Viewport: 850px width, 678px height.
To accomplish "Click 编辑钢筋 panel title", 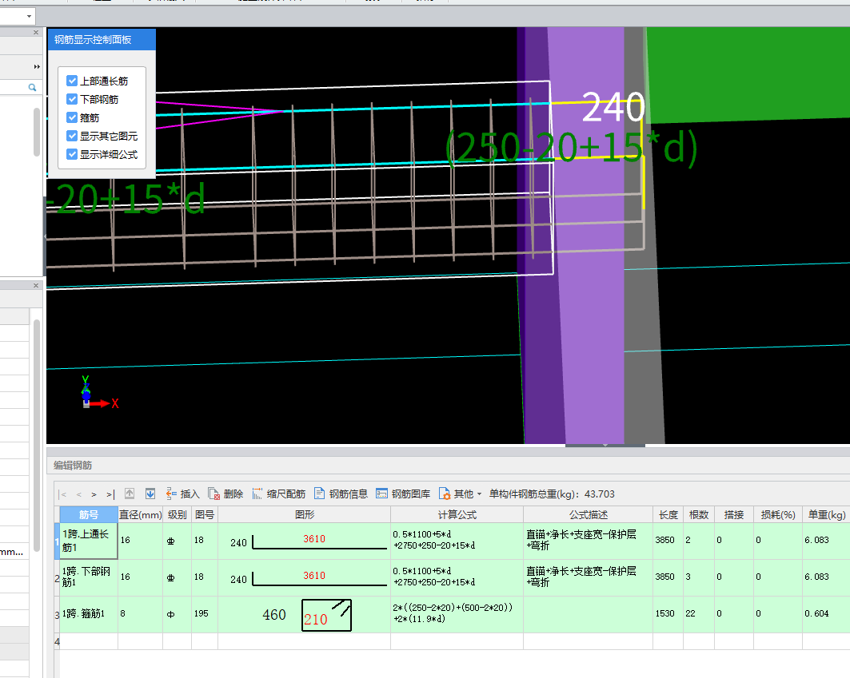I will (73, 466).
